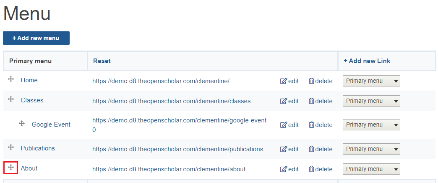The image size is (438, 183).
Task: Open the menu dropdown in the About row
Action: point(371,169)
